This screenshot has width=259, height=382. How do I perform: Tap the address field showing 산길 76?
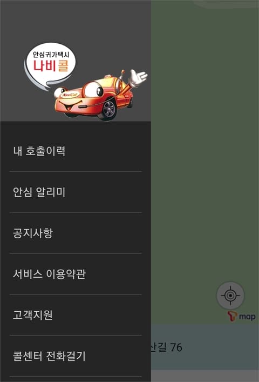point(205,347)
